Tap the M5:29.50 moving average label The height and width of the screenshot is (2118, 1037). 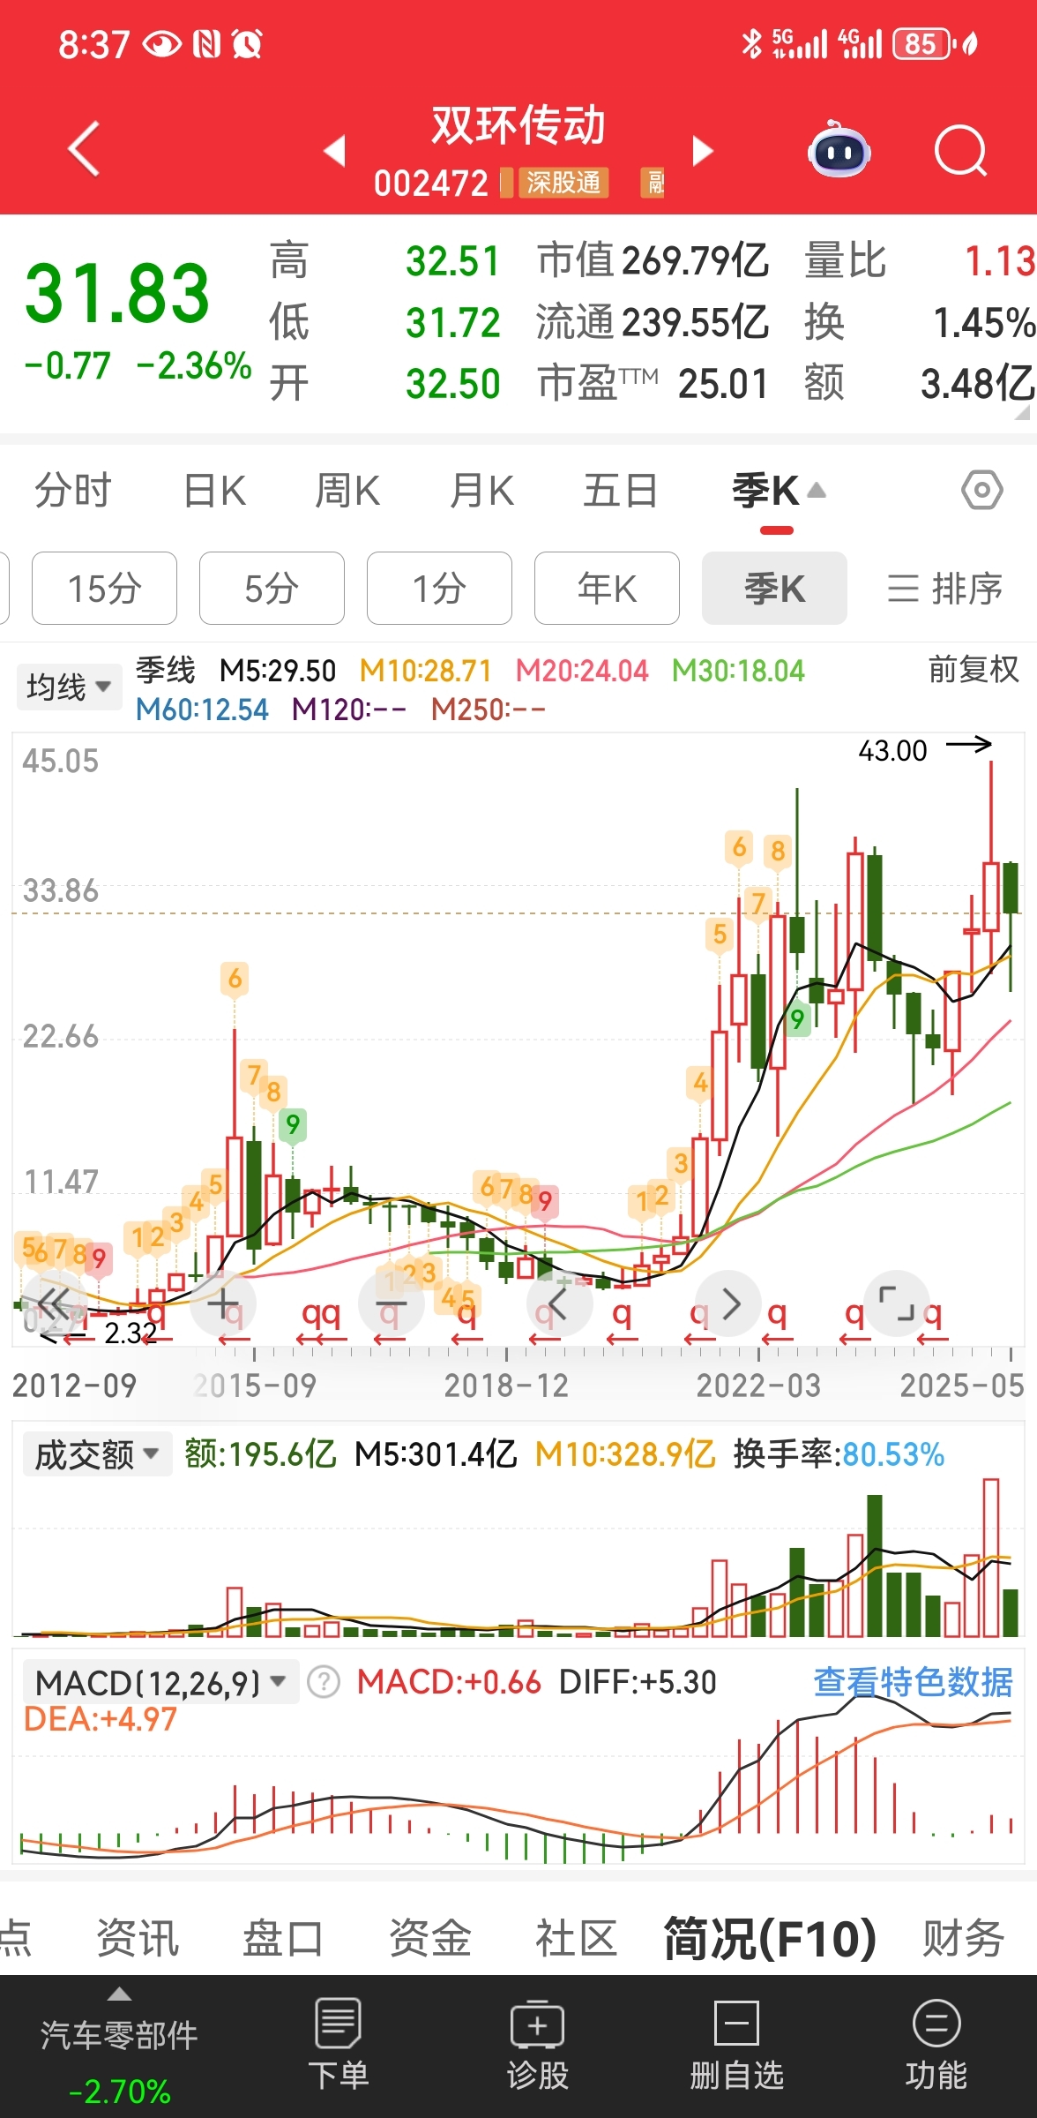coord(278,671)
